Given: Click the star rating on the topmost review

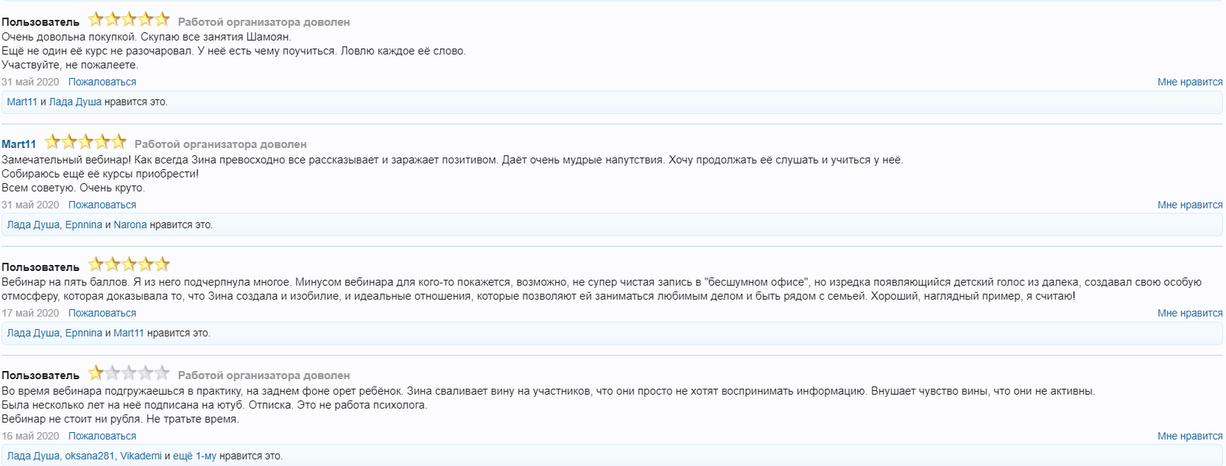Looking at the screenshot, I should click(129, 20).
